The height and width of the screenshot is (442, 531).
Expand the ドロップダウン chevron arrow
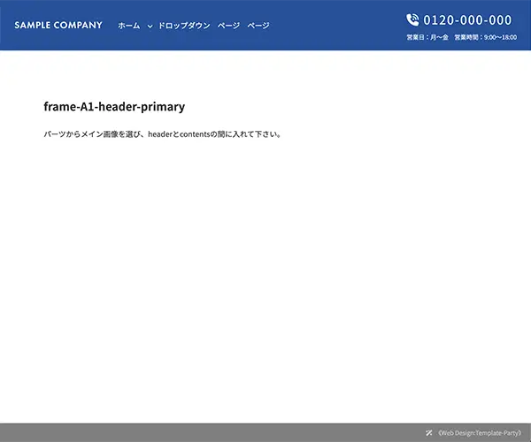click(x=150, y=26)
